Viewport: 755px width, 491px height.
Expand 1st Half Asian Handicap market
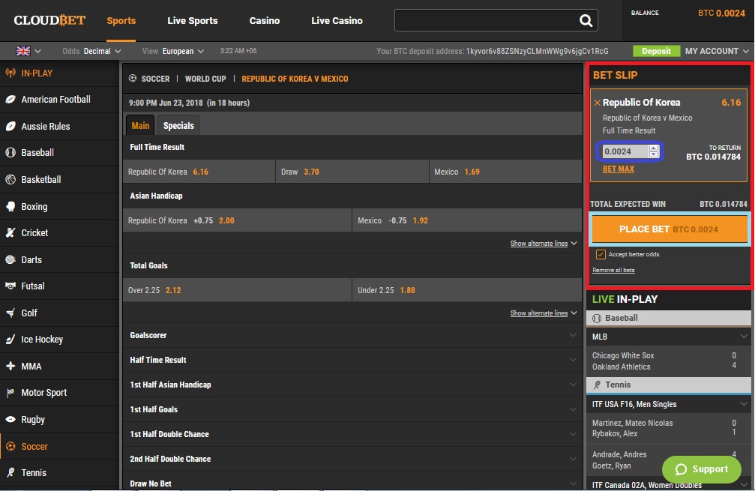pyautogui.click(x=352, y=385)
